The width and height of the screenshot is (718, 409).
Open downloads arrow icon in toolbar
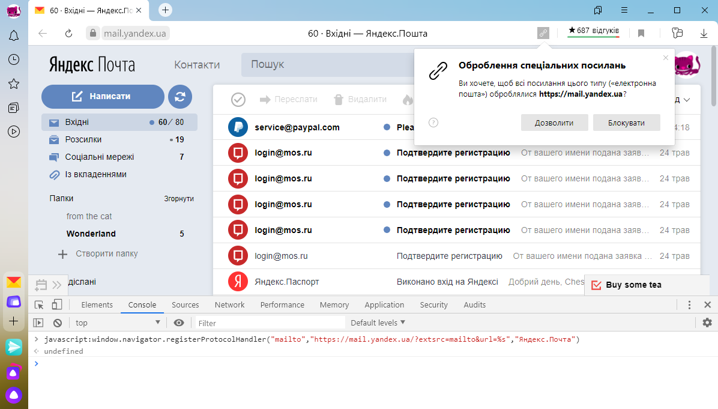pos(704,33)
